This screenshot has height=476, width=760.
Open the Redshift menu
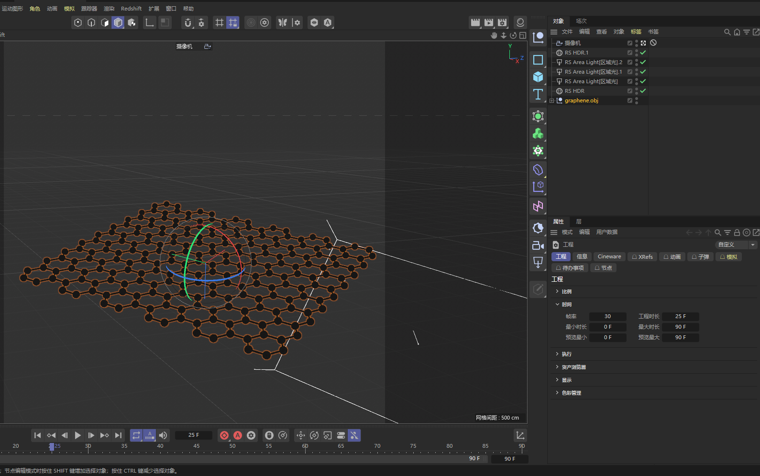pyautogui.click(x=131, y=9)
